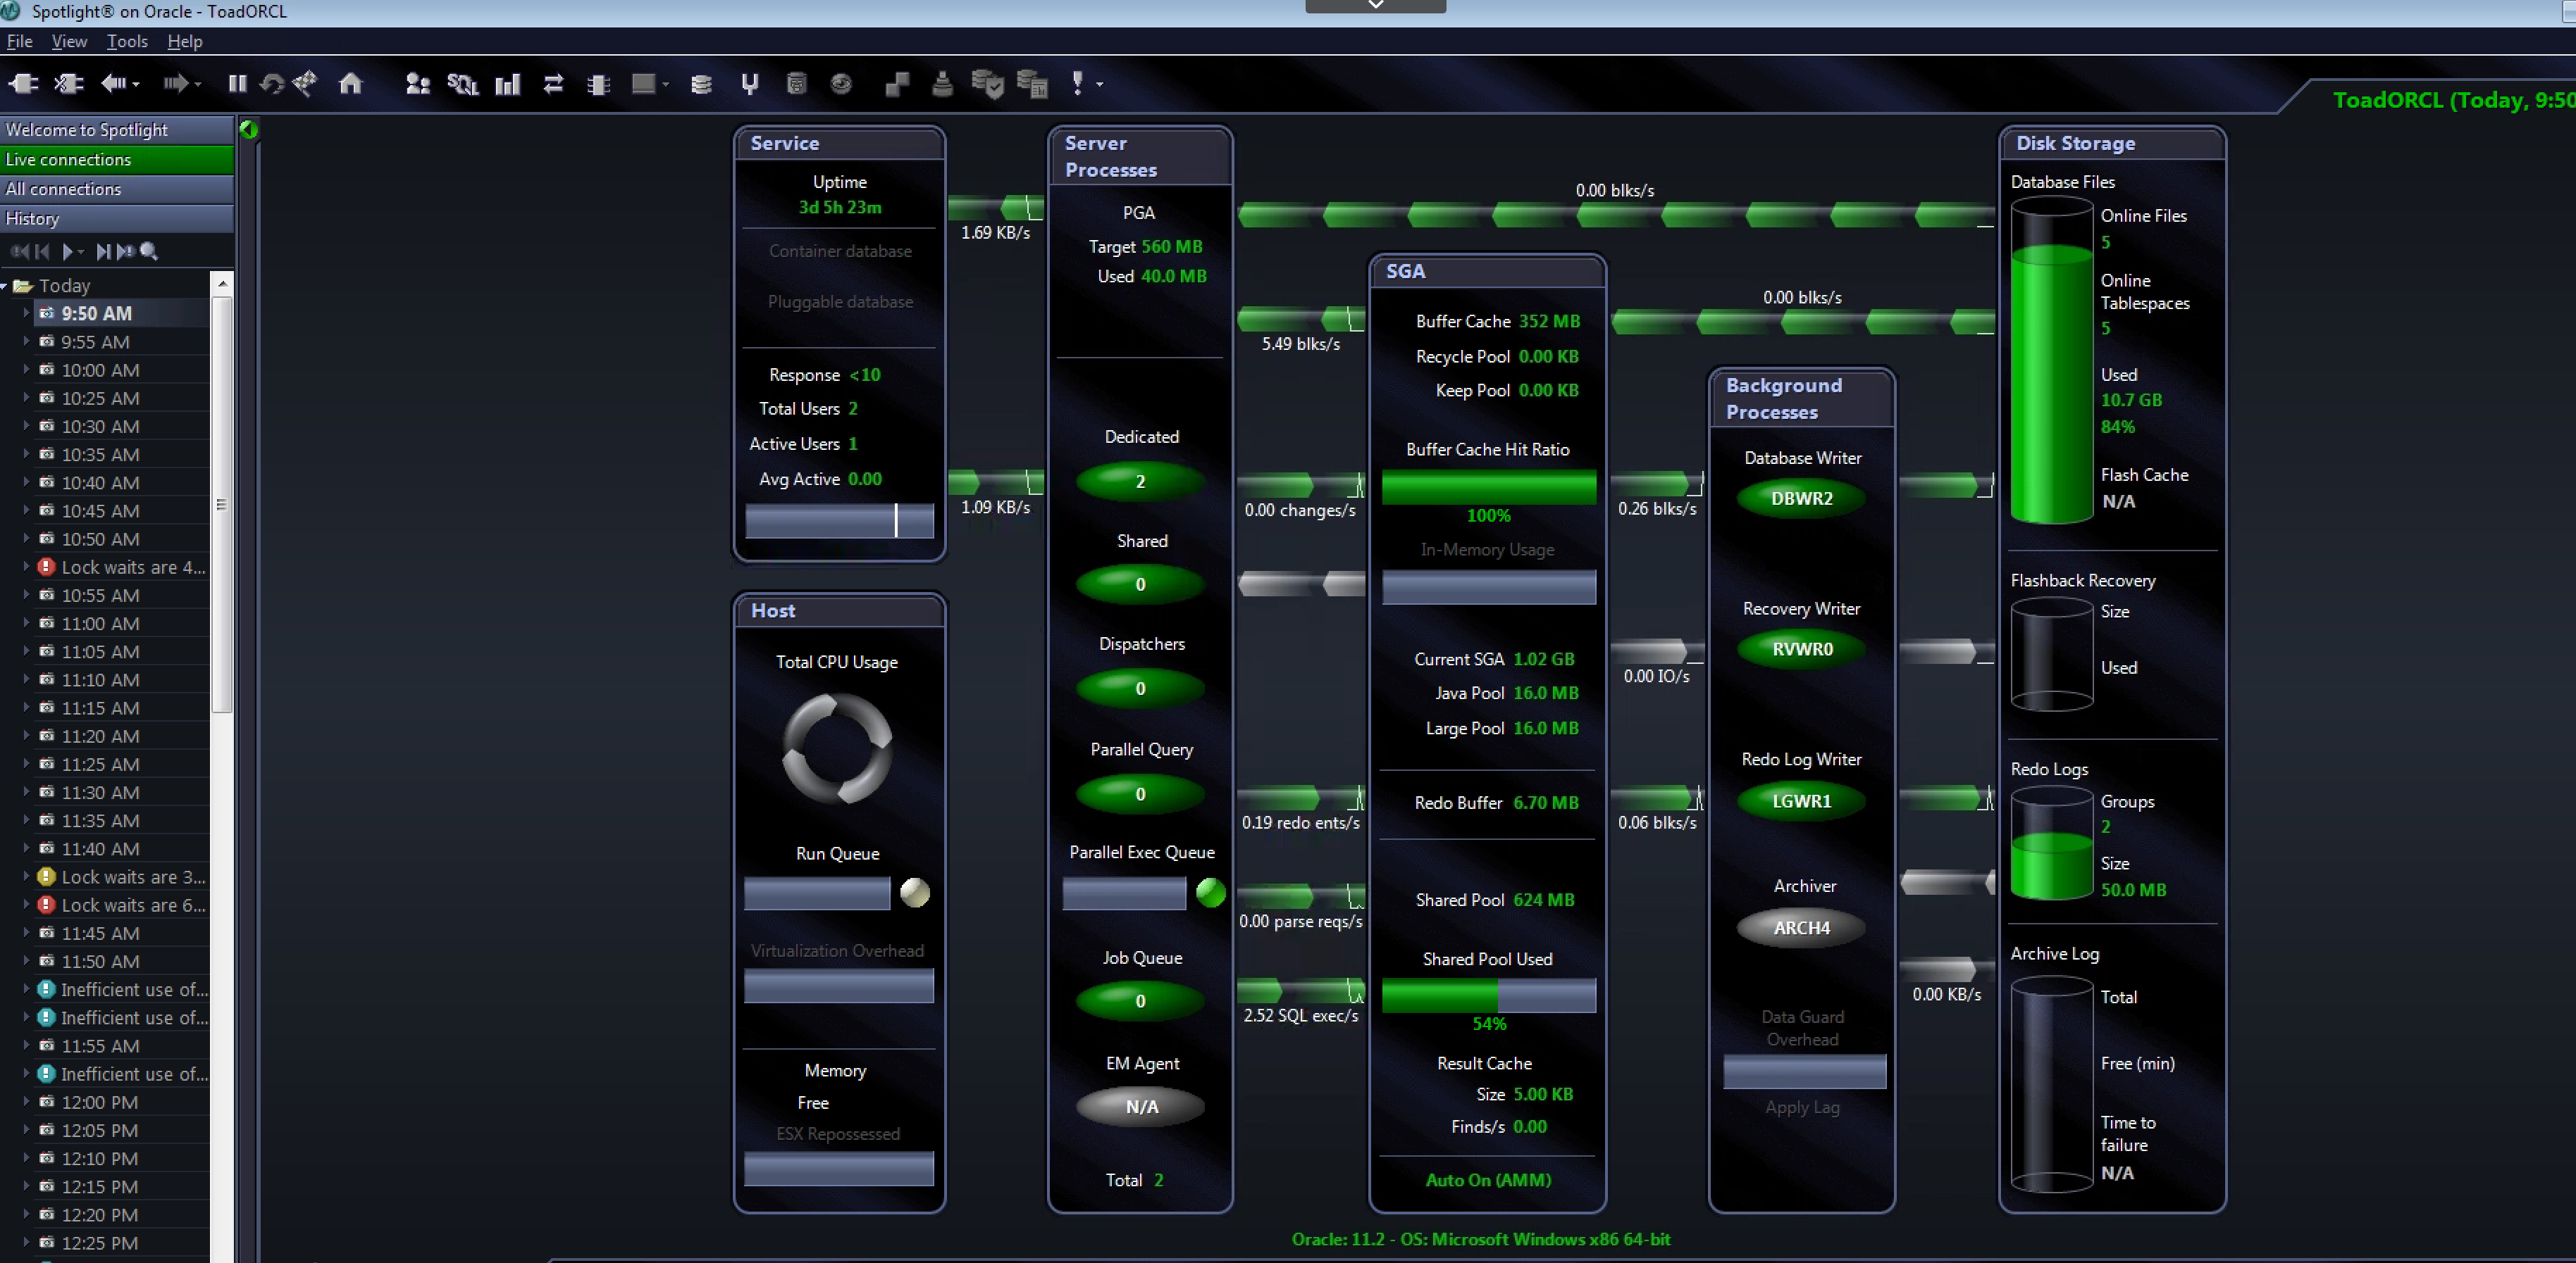The height and width of the screenshot is (1263, 2576).
Task: Click the history list scrollbar up arrow
Action: coord(223,285)
